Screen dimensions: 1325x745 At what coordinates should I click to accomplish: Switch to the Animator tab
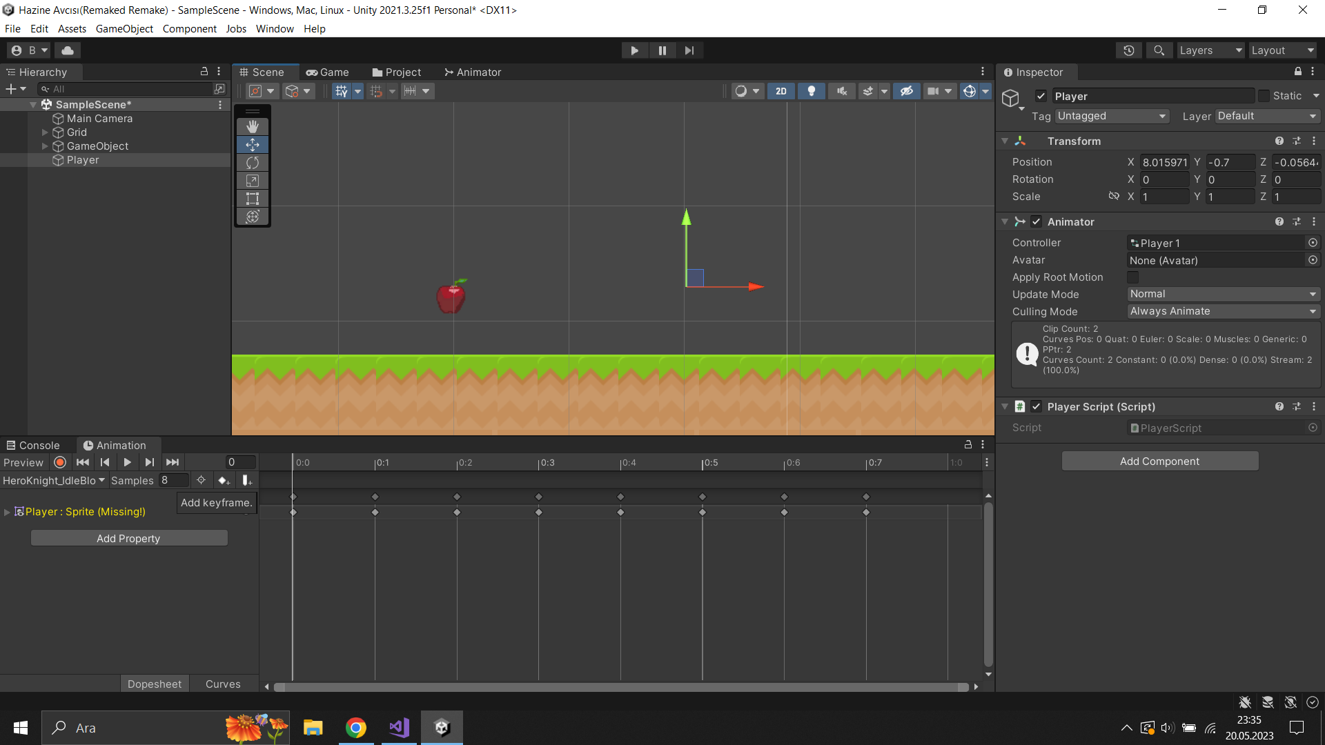tap(473, 72)
